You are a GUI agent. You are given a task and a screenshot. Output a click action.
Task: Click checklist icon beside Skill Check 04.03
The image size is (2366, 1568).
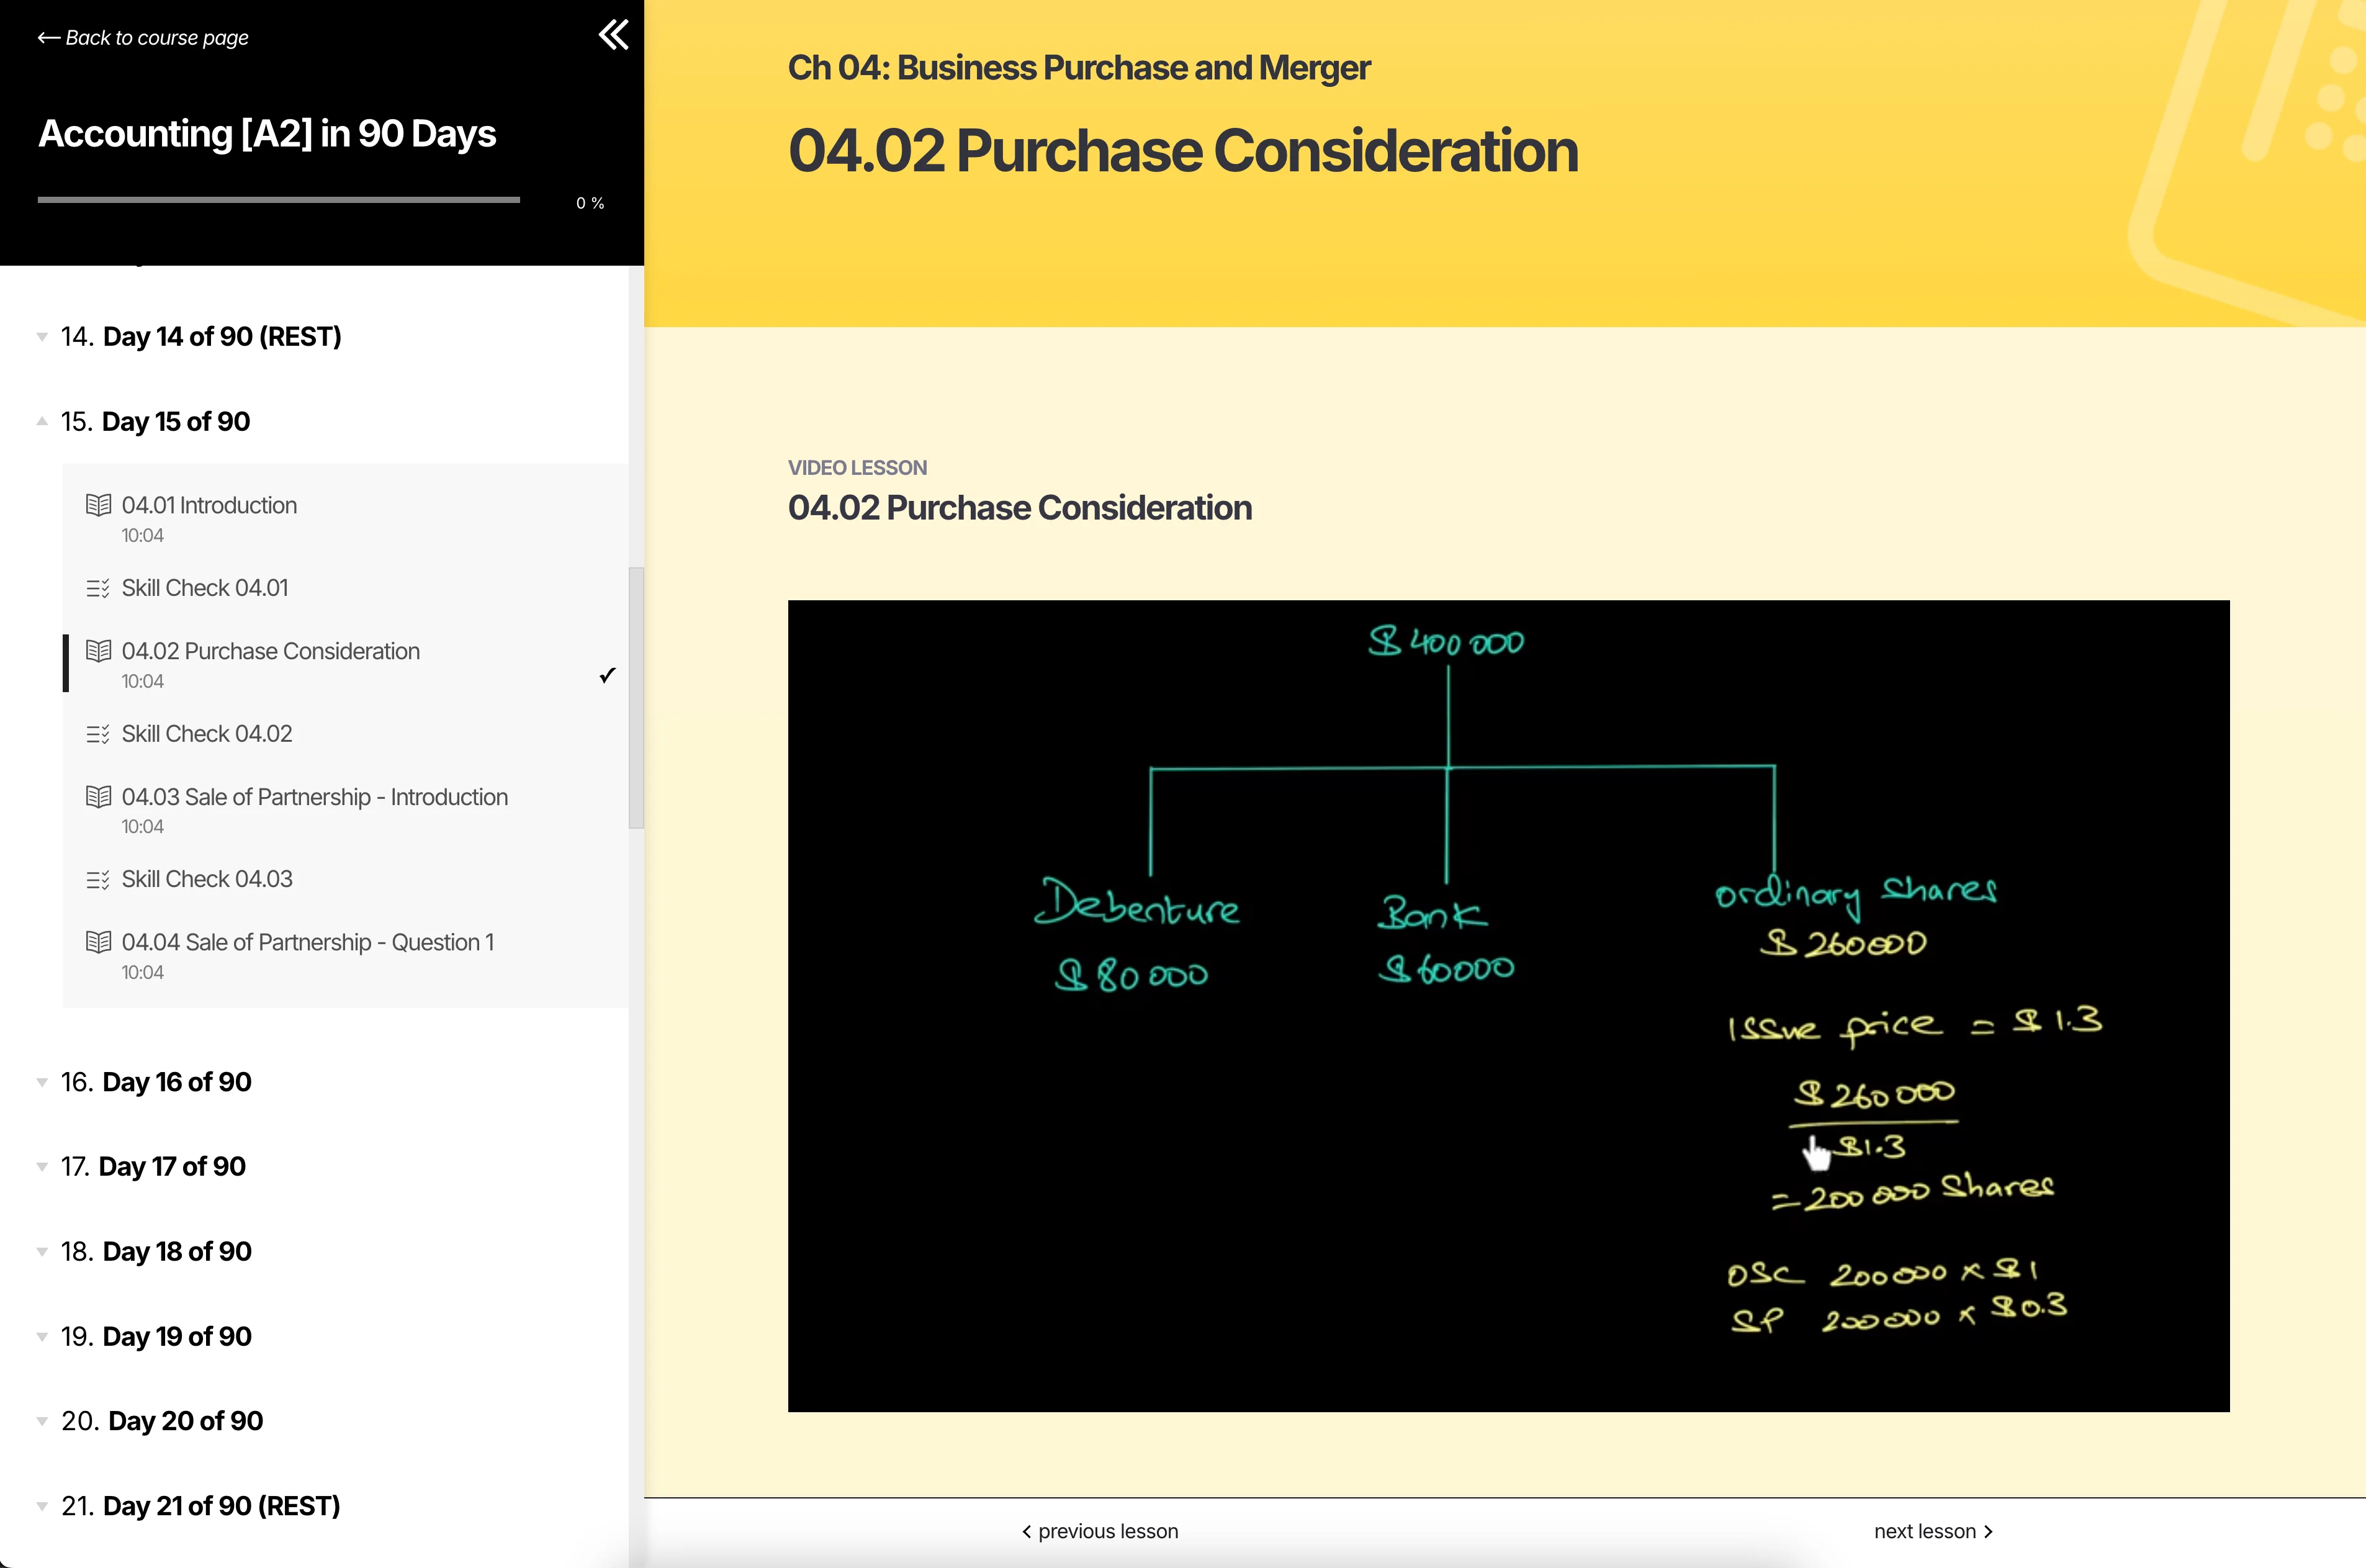click(98, 879)
